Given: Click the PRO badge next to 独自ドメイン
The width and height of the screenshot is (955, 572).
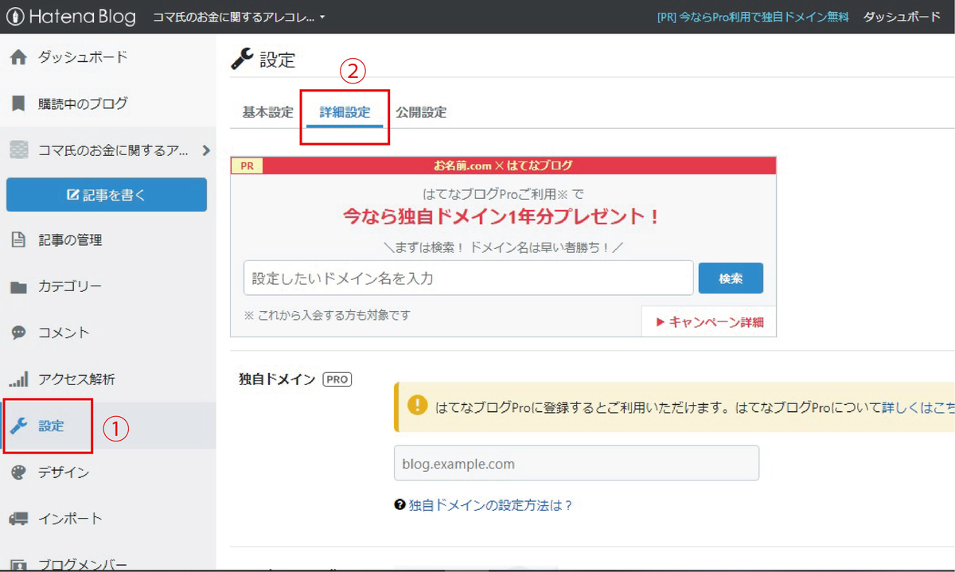Looking at the screenshot, I should click(x=337, y=379).
